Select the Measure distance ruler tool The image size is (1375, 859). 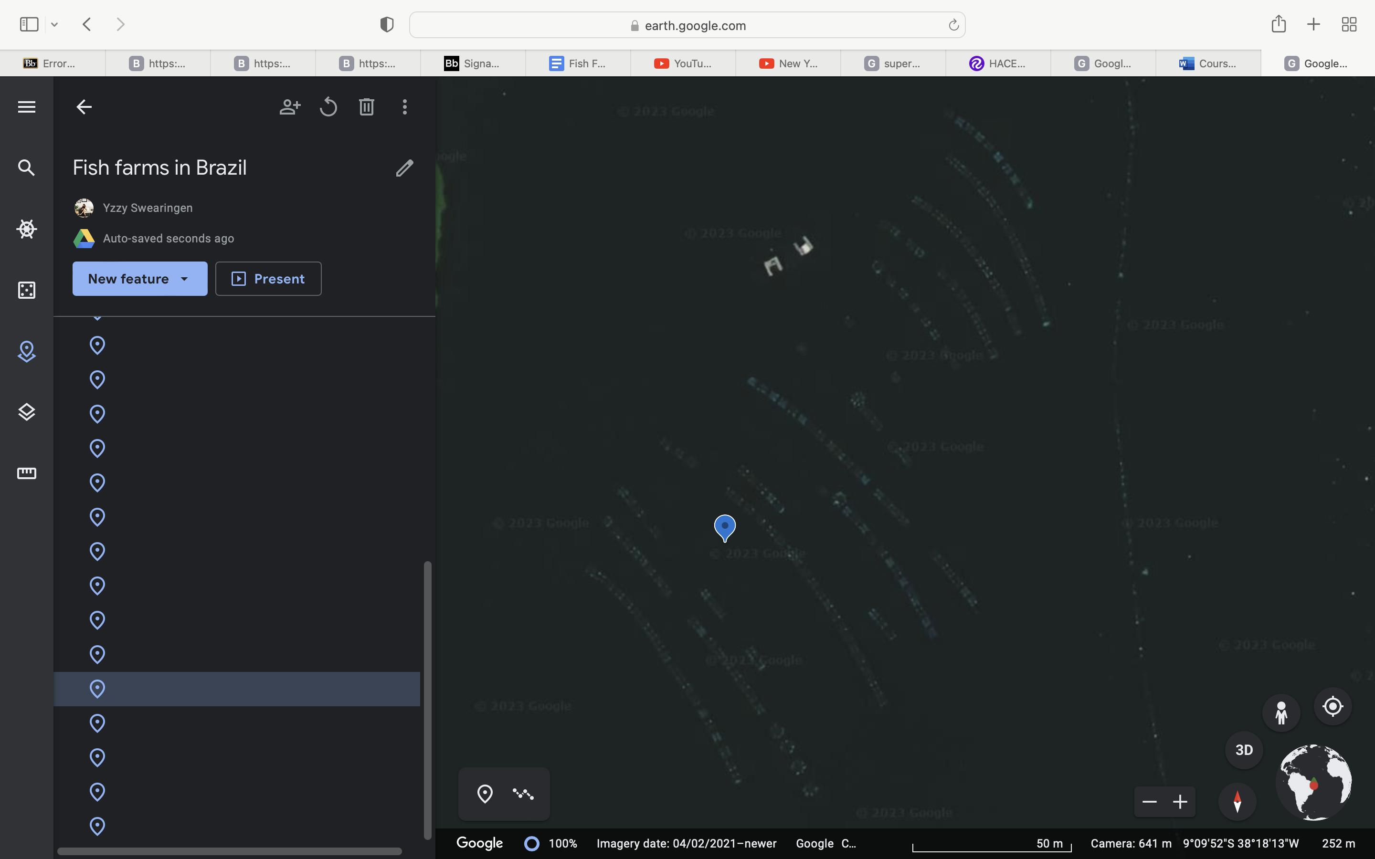click(26, 473)
